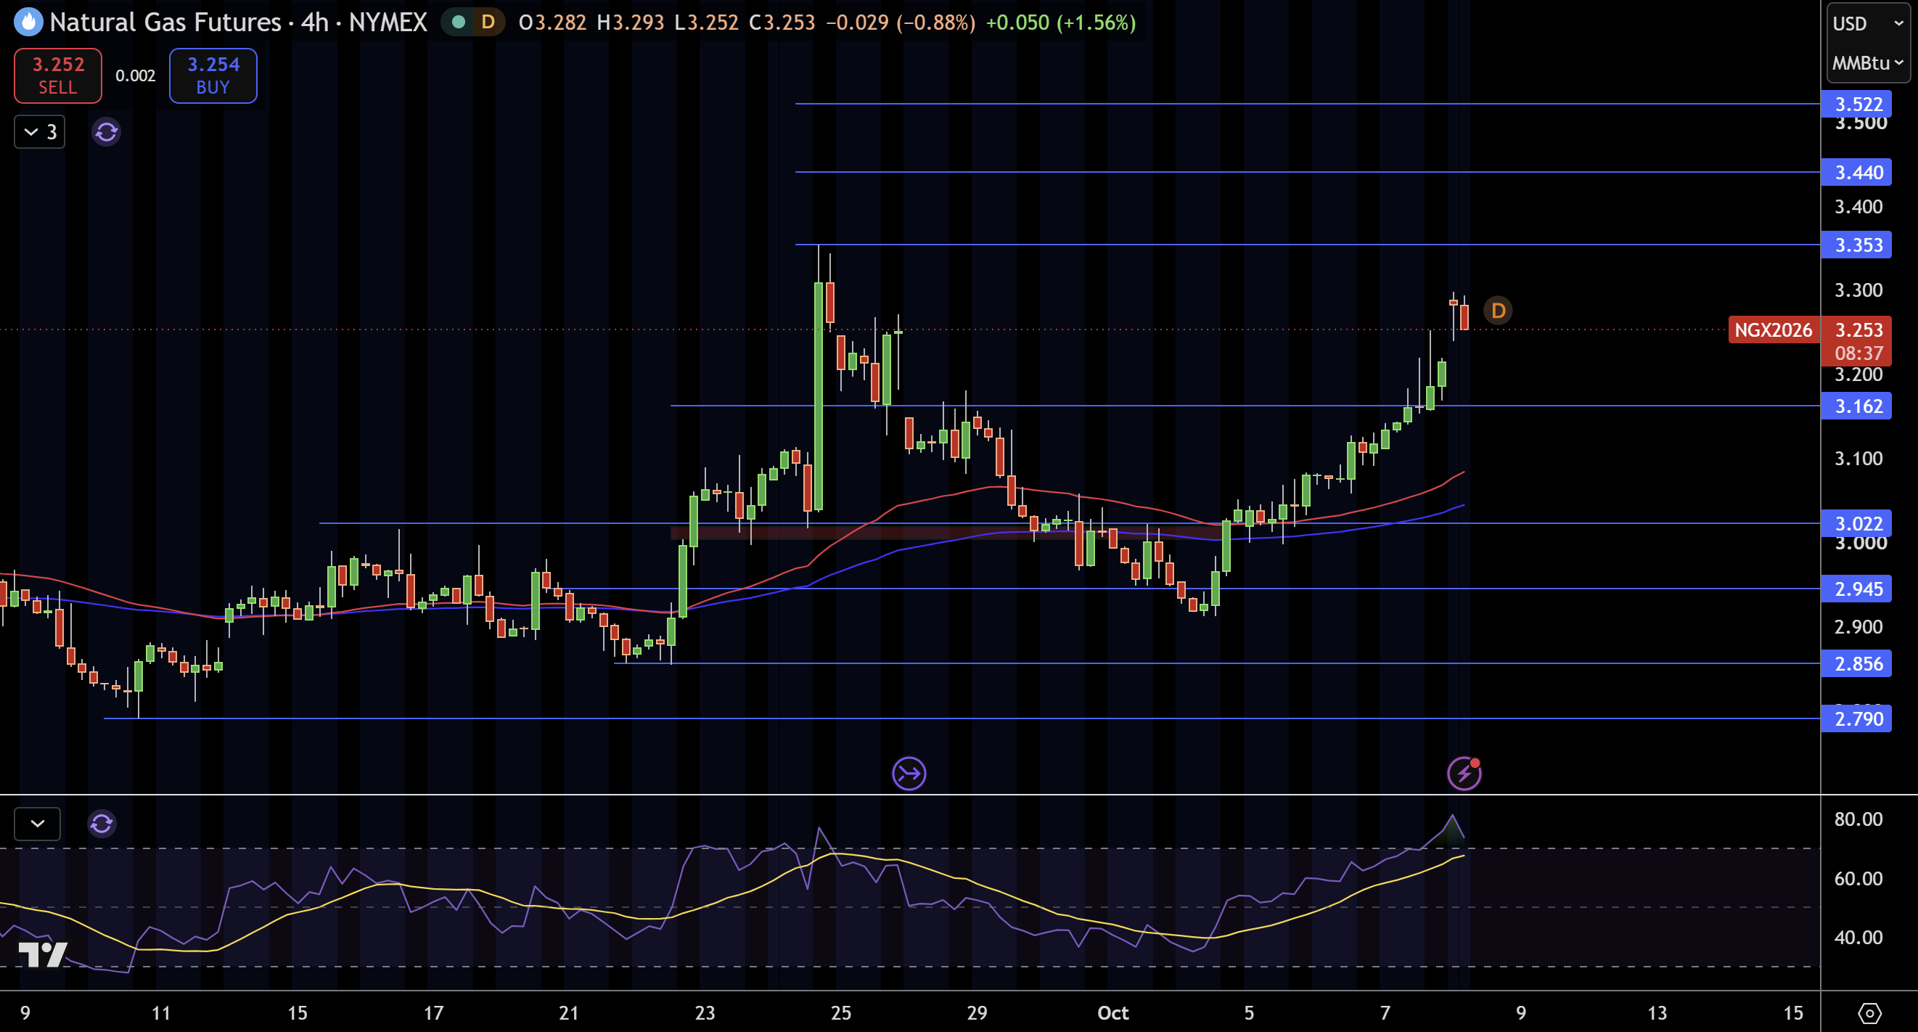This screenshot has height=1032, width=1918.
Task: Click the contract rollover arrow icon
Action: coord(909,774)
